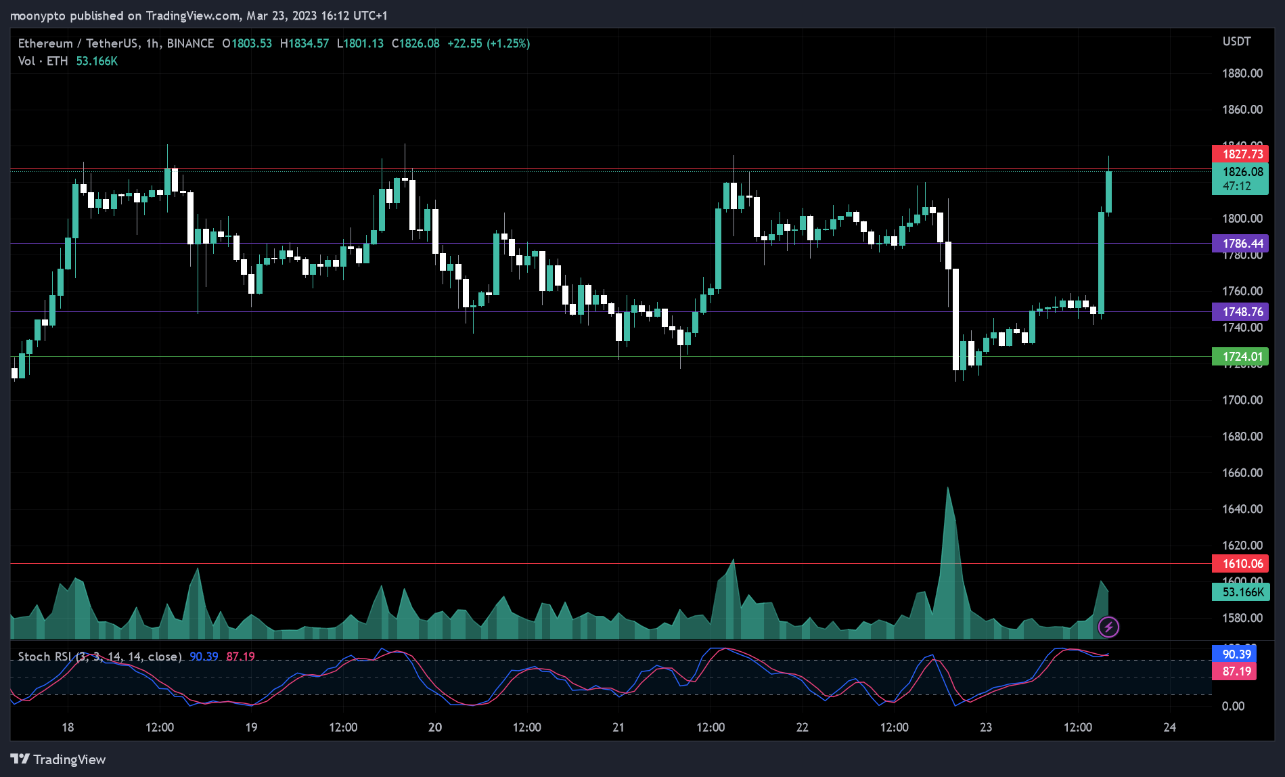Click the TradingView logo at bottom left
1285x777 pixels.
58,759
